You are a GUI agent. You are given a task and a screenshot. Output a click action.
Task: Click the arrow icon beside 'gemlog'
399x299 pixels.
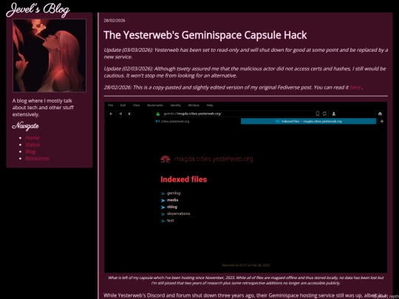(163, 193)
